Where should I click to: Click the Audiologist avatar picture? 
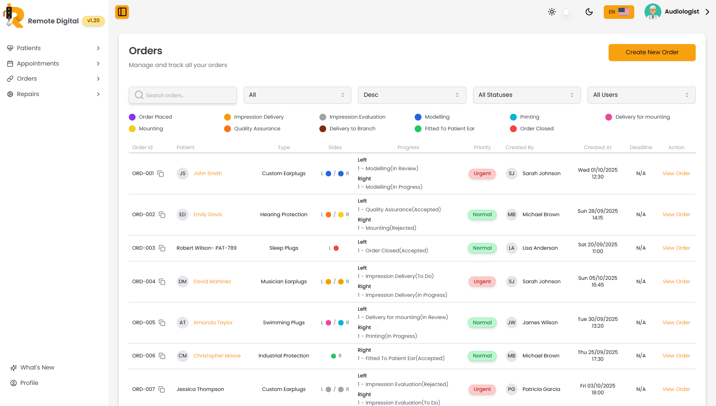[x=653, y=12]
